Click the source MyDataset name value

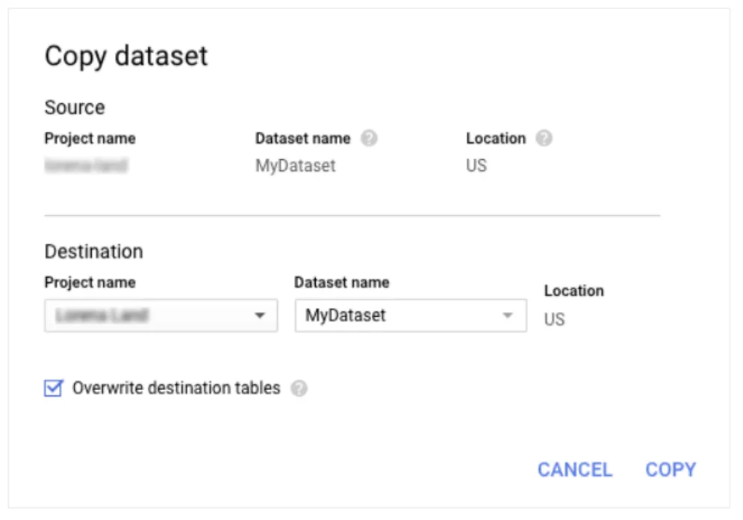[295, 166]
